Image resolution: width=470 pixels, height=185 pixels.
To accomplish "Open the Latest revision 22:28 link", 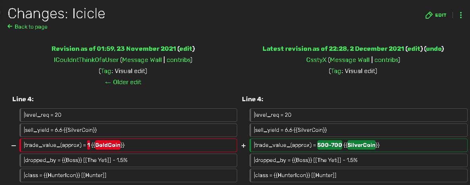I will pos(334,49).
